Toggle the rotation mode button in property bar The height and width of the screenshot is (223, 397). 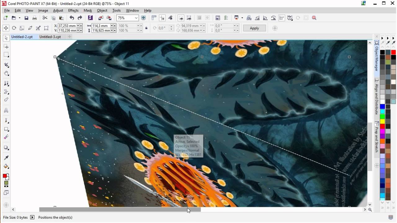tap(14, 28)
